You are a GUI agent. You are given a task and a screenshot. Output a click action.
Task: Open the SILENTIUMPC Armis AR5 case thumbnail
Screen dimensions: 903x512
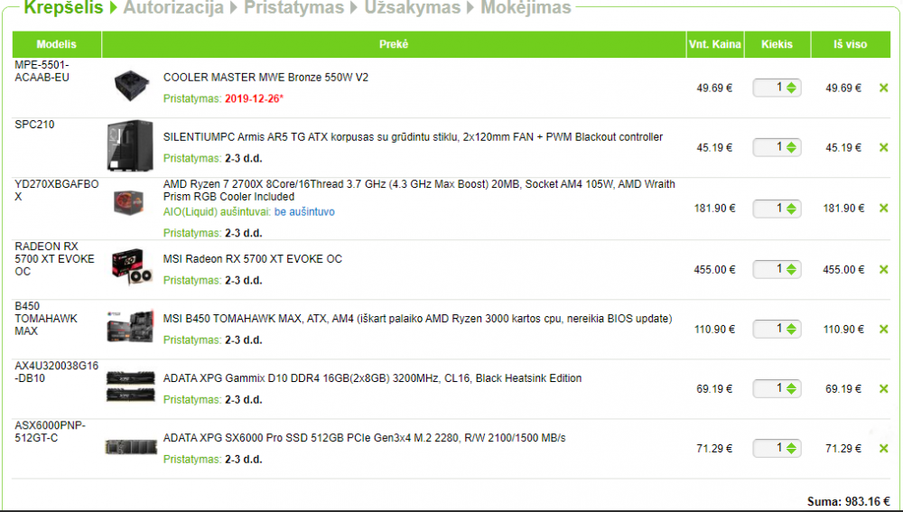pos(130,145)
